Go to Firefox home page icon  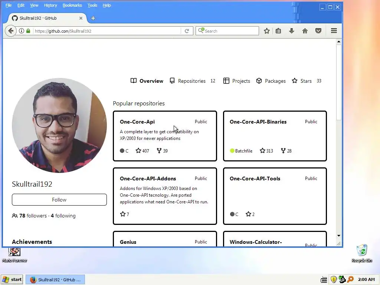pos(305,31)
